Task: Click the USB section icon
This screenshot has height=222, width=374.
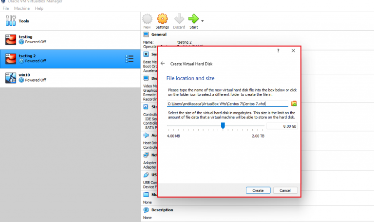Action: (146, 175)
